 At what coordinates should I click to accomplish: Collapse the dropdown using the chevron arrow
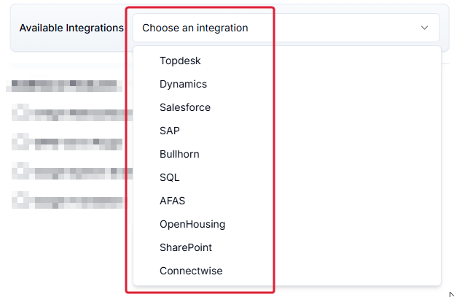424,28
